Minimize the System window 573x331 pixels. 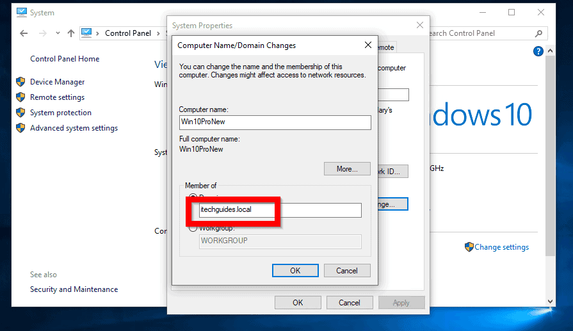point(483,12)
